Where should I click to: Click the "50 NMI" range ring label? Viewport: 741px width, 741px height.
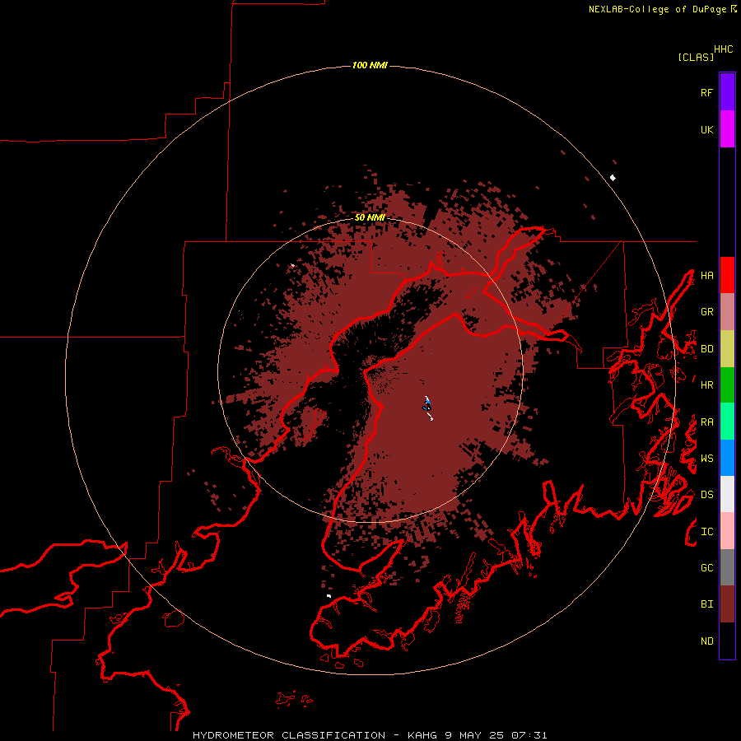pyautogui.click(x=370, y=217)
